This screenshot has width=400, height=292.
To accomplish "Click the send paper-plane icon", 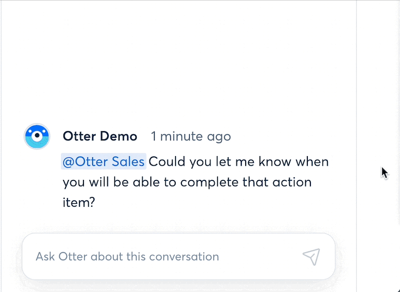I will [311, 256].
